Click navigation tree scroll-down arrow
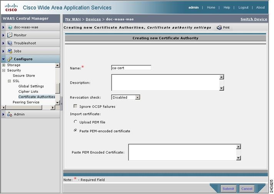 pos(57,103)
